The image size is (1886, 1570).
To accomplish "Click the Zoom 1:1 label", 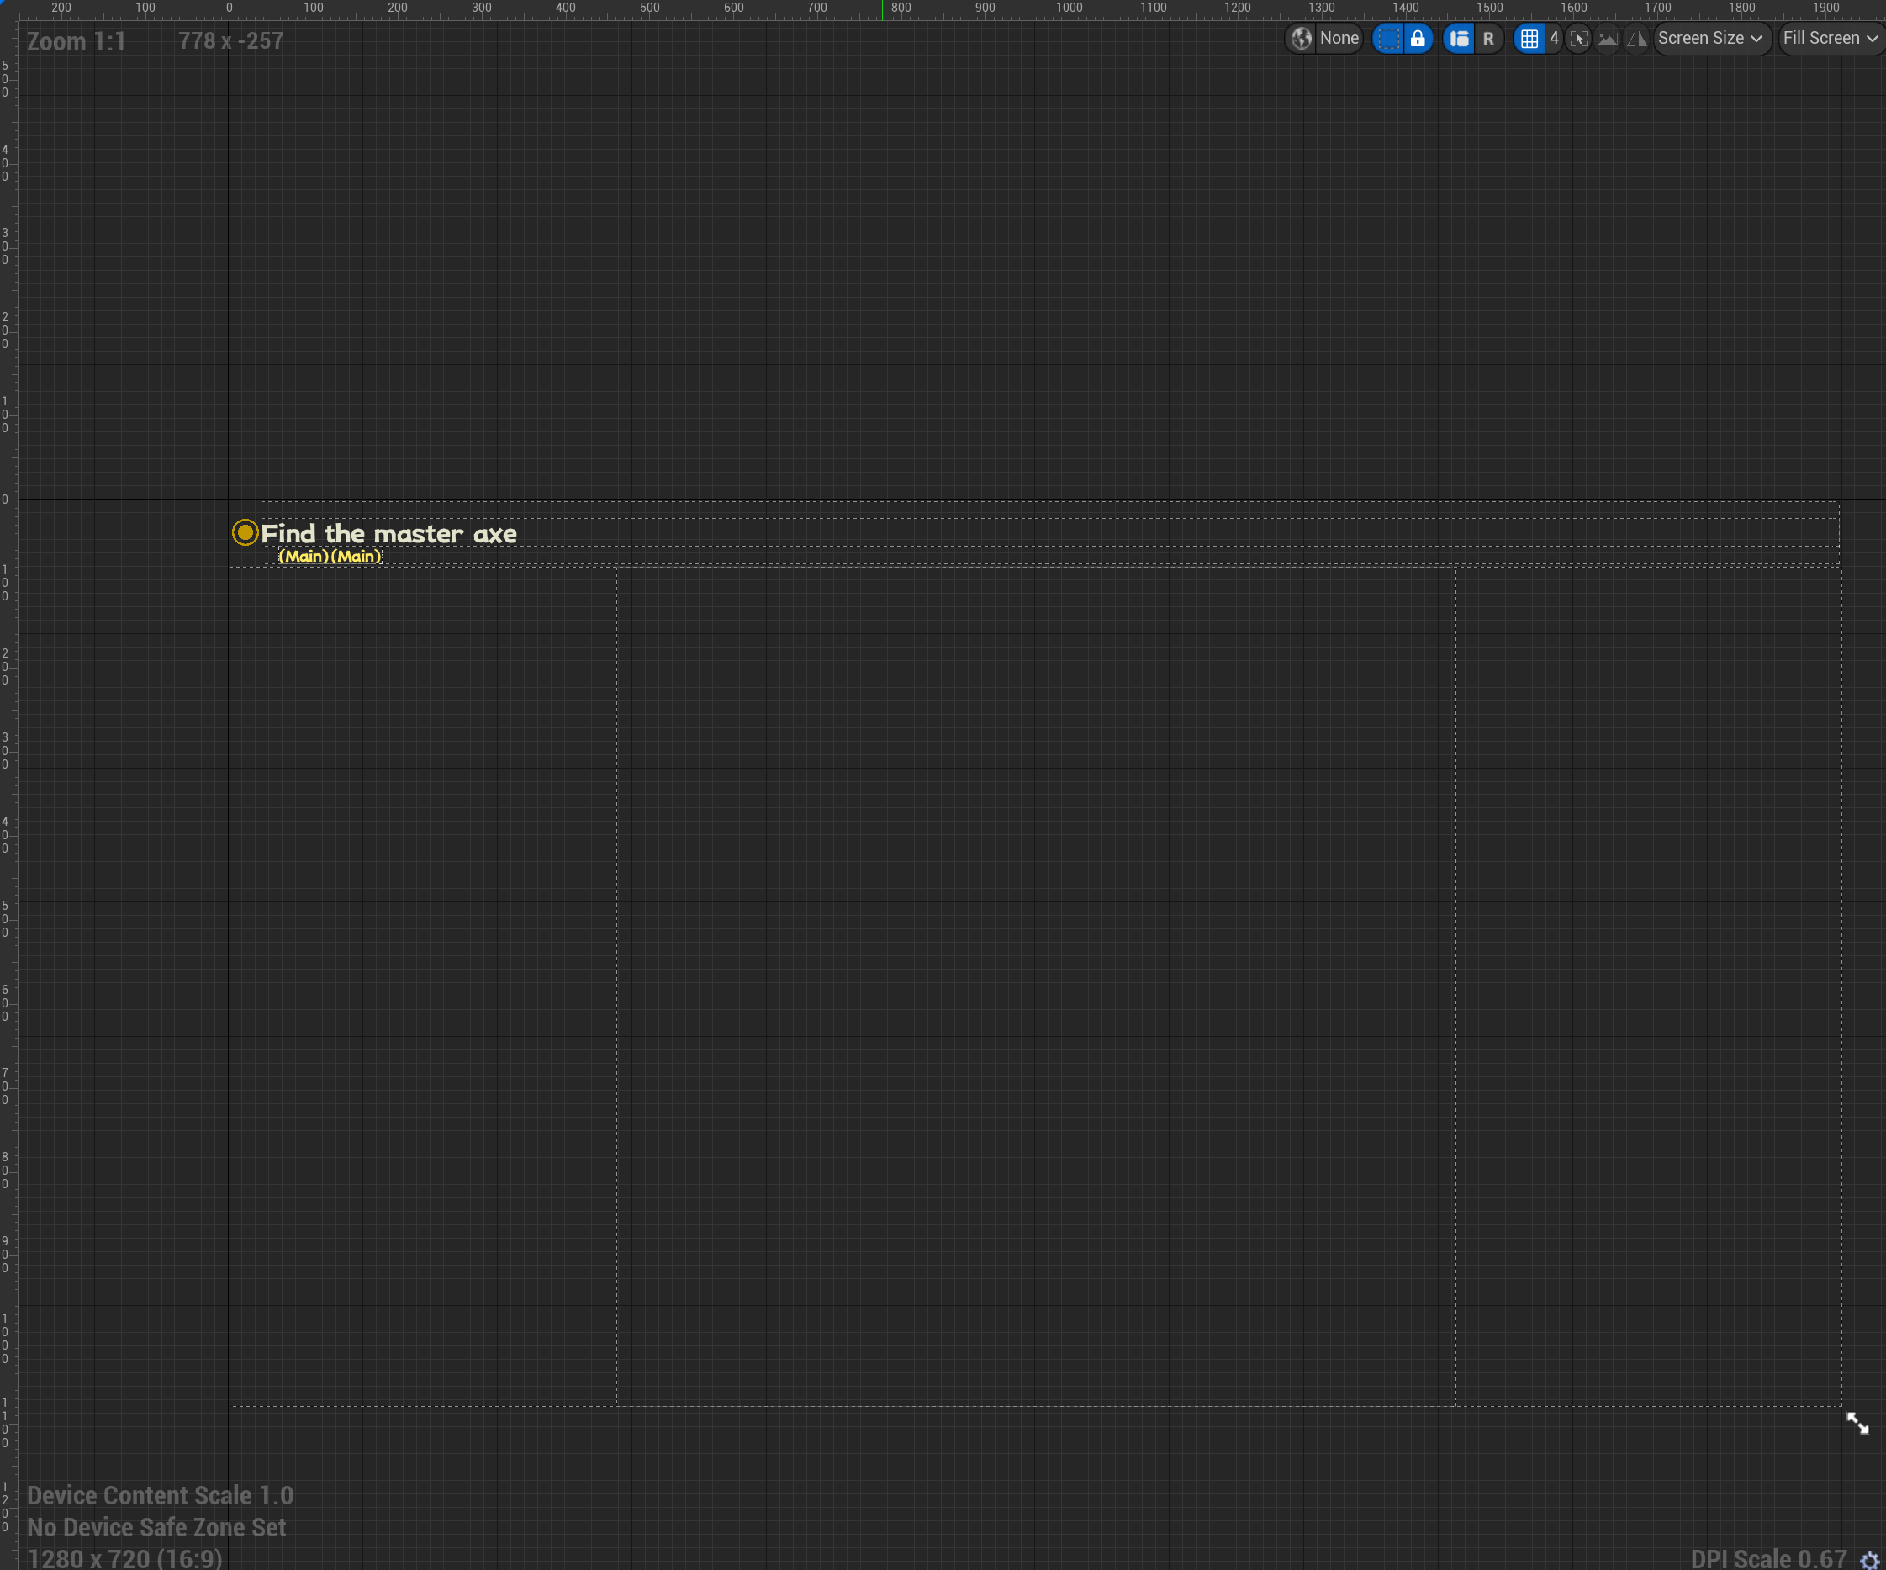I will tap(77, 41).
